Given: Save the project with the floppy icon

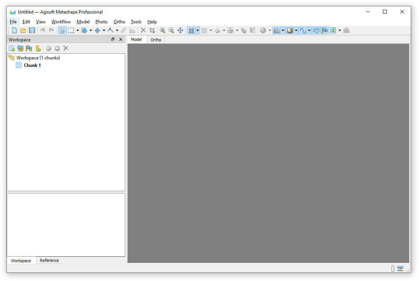Looking at the screenshot, I should (x=32, y=30).
